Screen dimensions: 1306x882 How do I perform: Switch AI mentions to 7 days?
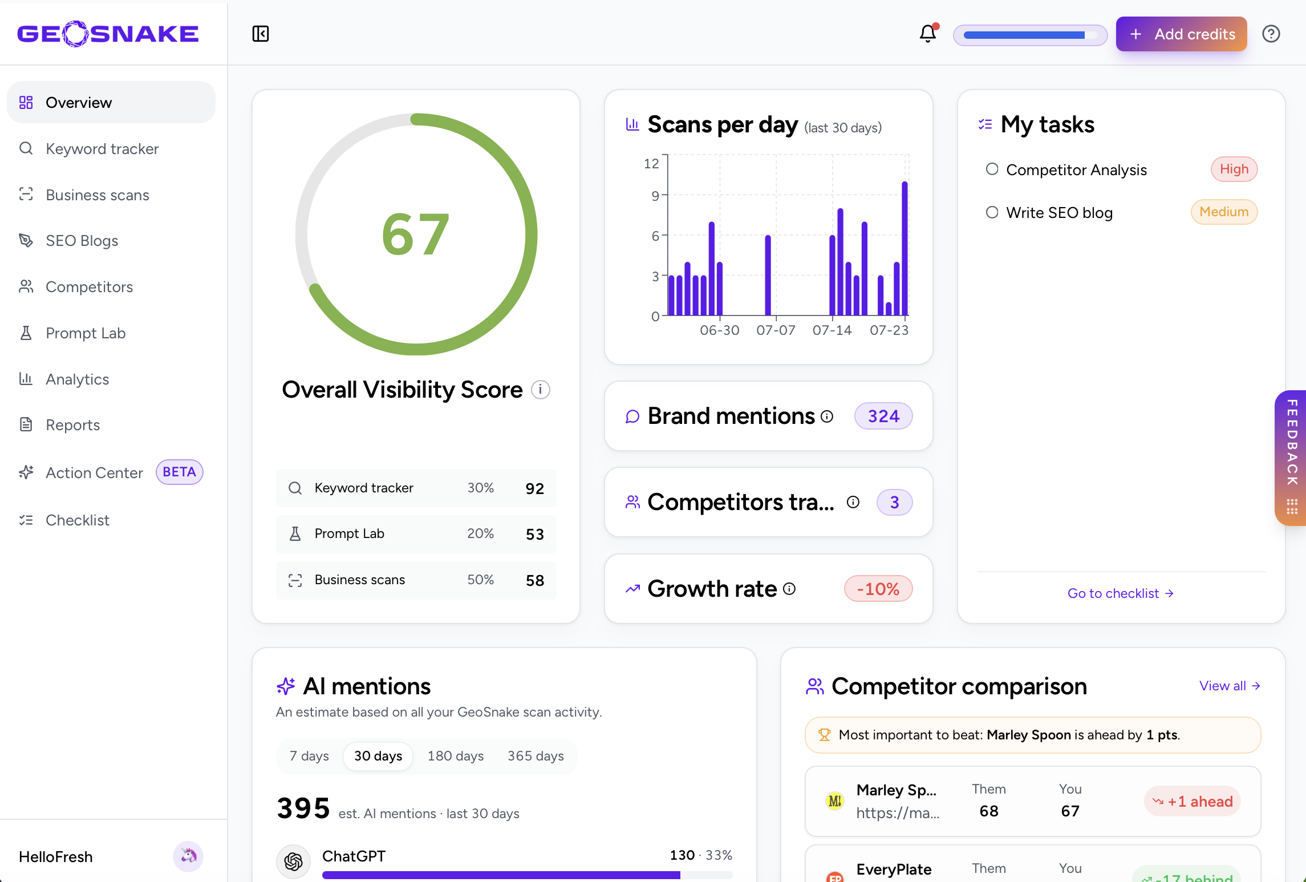click(x=309, y=756)
